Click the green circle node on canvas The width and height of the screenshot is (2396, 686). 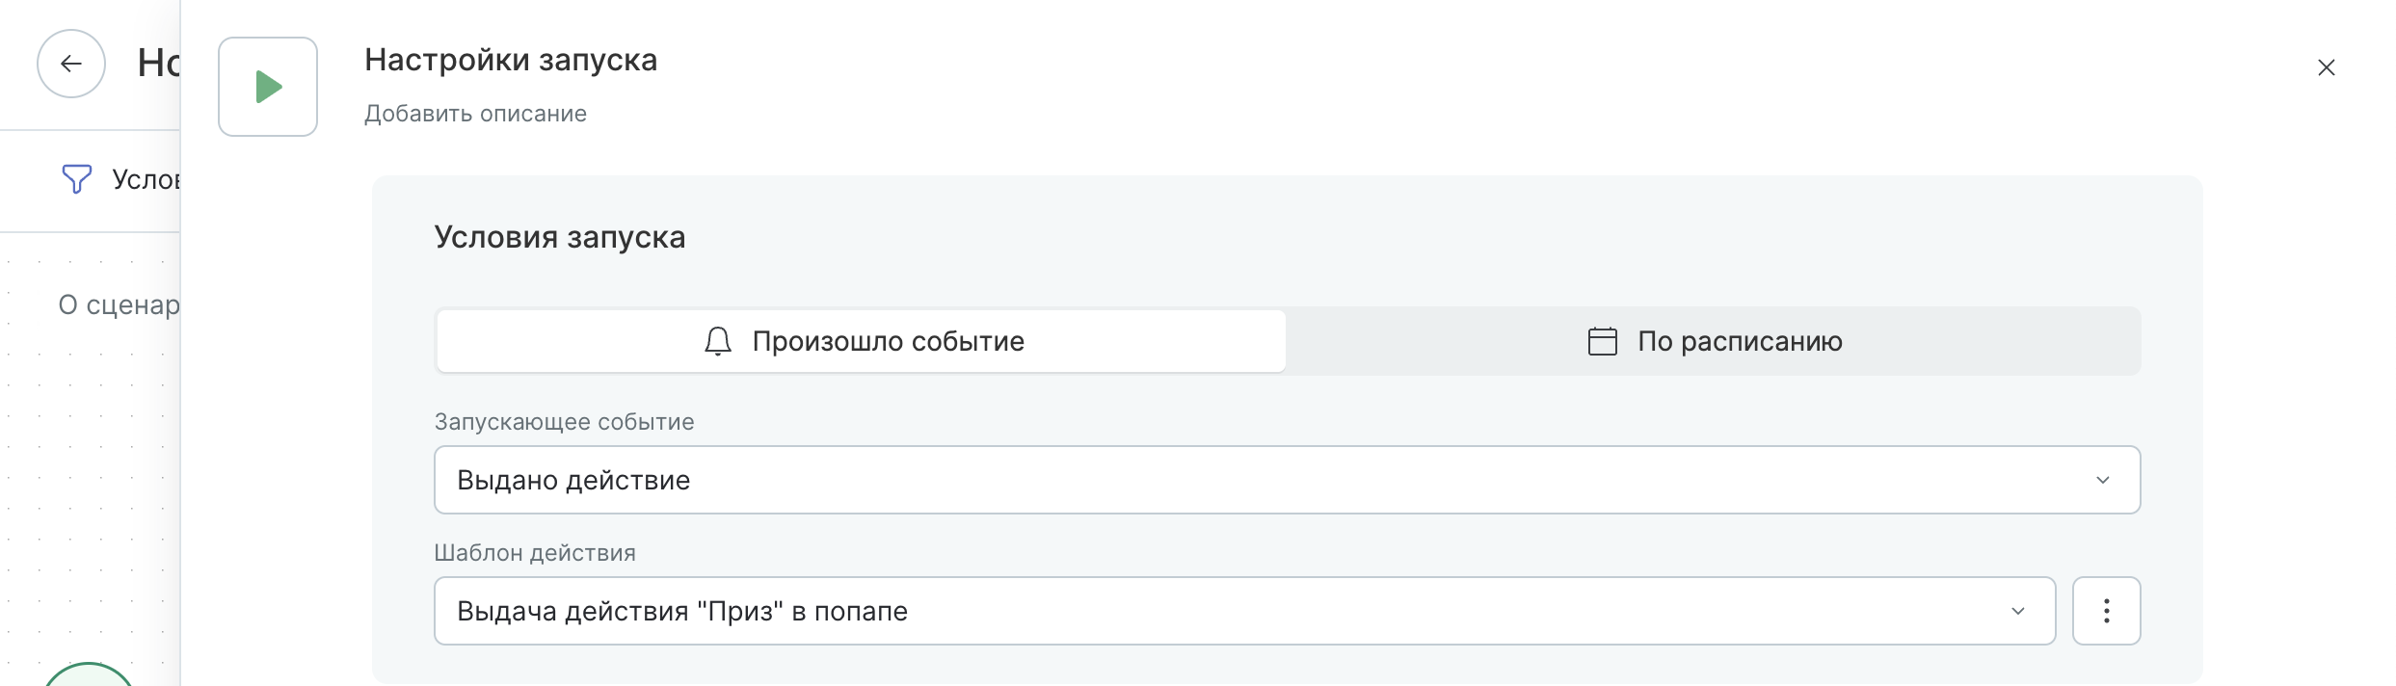click(x=89, y=675)
